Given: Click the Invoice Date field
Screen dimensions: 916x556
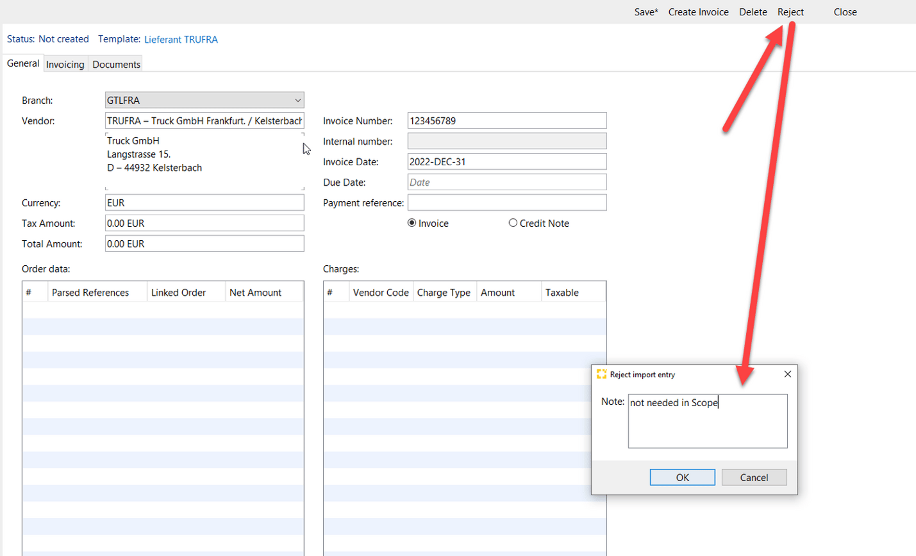Looking at the screenshot, I should coord(507,161).
